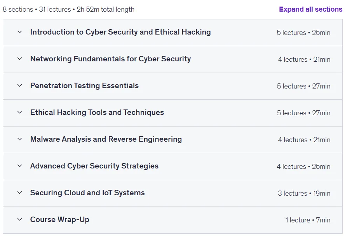Open Malware Analysis and Reverse Engineering title

click(x=106, y=139)
